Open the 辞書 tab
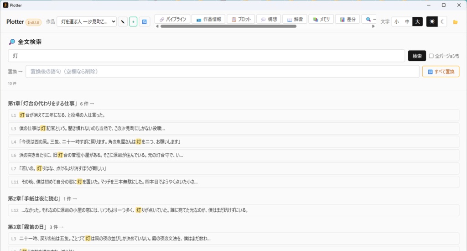Viewport: 467px width, 251px height. pos(295,19)
